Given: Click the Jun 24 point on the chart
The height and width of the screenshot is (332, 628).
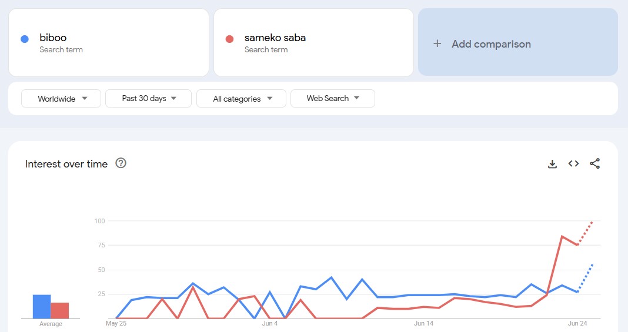Looking at the screenshot, I should tap(577, 245).
